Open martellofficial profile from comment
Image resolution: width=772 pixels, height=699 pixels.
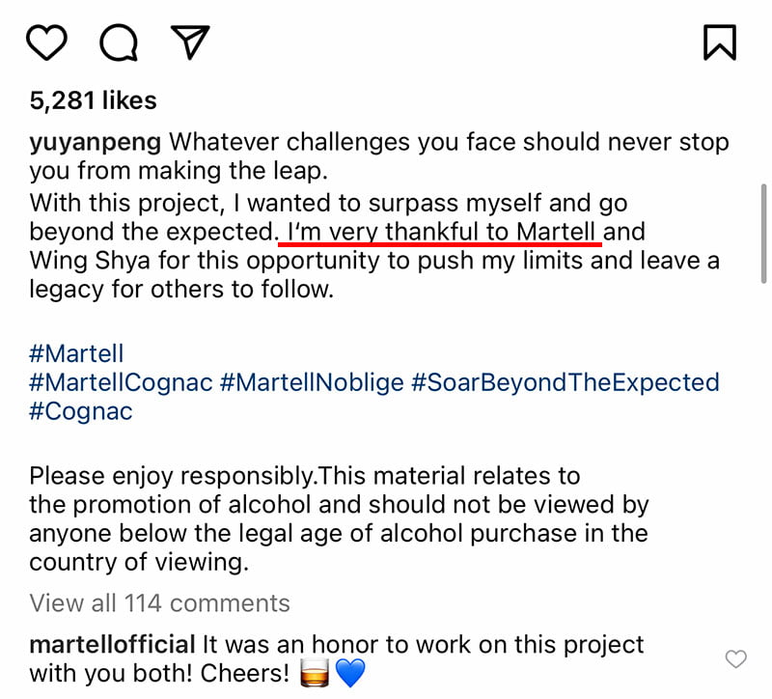point(112,645)
